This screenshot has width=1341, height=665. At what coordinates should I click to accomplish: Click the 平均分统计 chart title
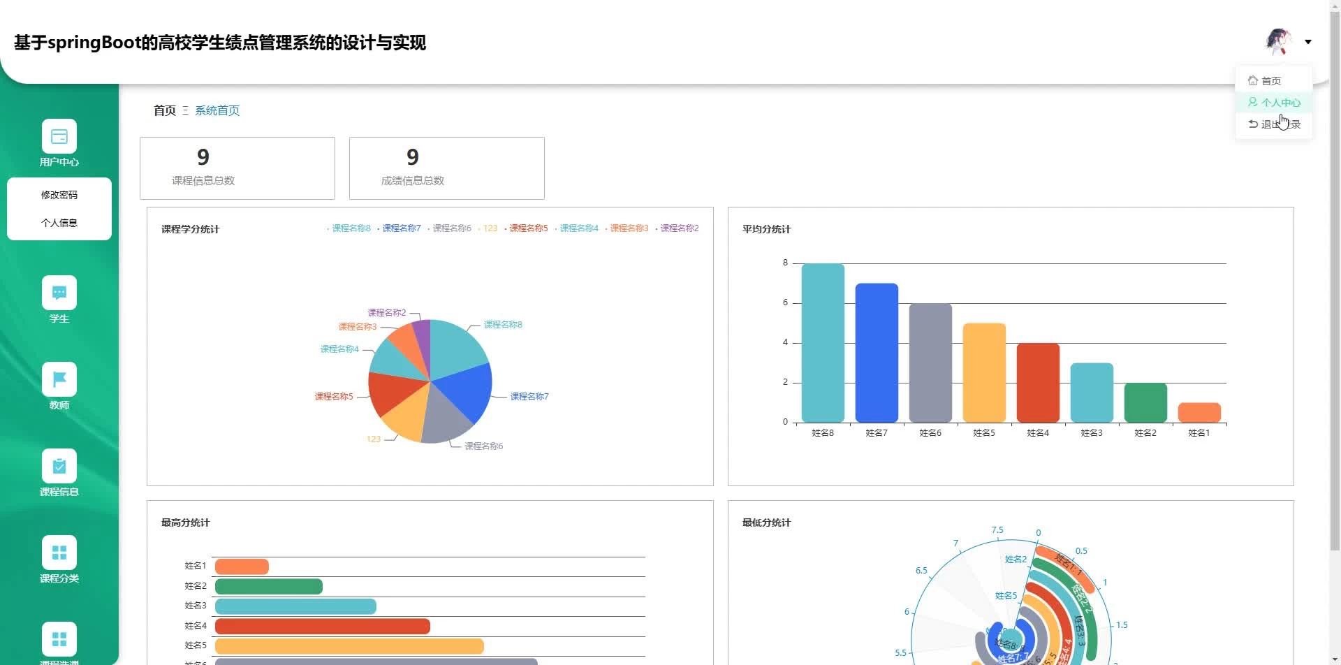tap(767, 229)
